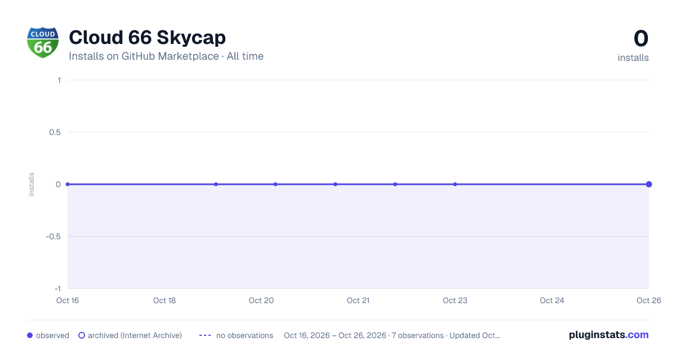Click the dashed 'no observations' legend marker

click(x=205, y=335)
